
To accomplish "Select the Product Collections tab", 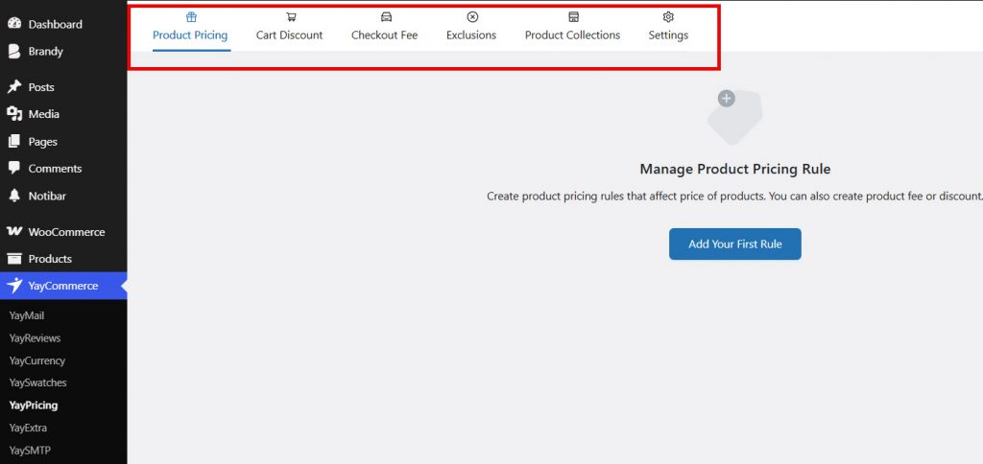I will pyautogui.click(x=572, y=35).
